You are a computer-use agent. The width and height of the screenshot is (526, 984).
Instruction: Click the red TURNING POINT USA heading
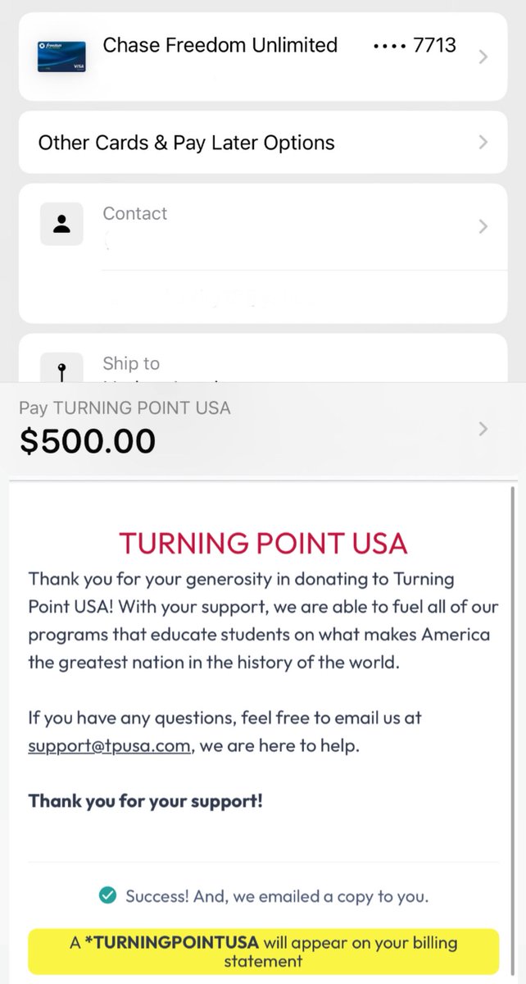[263, 543]
